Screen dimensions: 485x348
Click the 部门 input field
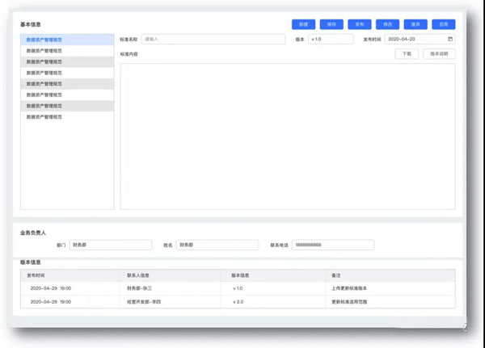pos(111,245)
